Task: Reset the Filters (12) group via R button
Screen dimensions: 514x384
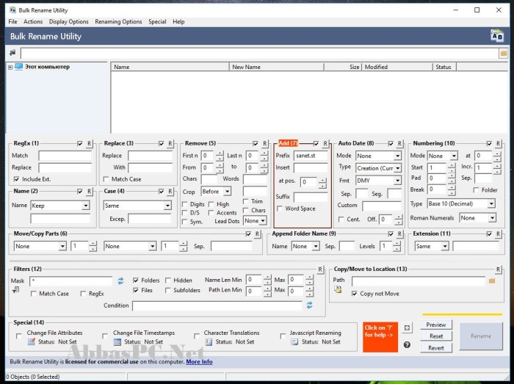Action: (320, 269)
